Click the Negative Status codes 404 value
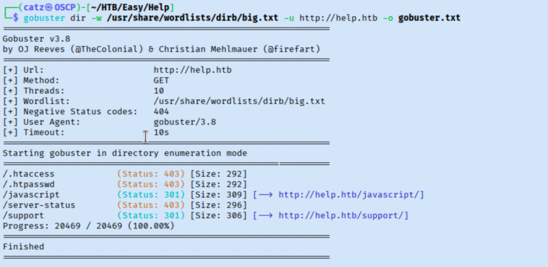The width and height of the screenshot is (548, 267). tap(161, 112)
